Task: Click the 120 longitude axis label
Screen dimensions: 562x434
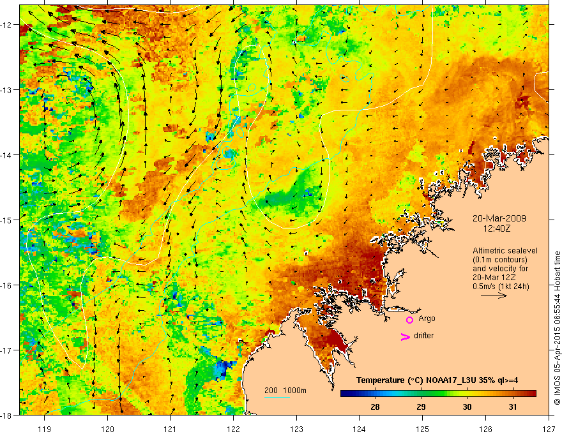Action: coord(107,429)
